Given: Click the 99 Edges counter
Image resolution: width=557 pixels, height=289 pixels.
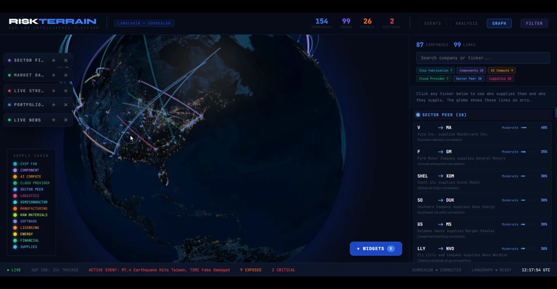Looking at the screenshot, I should click(x=346, y=23).
